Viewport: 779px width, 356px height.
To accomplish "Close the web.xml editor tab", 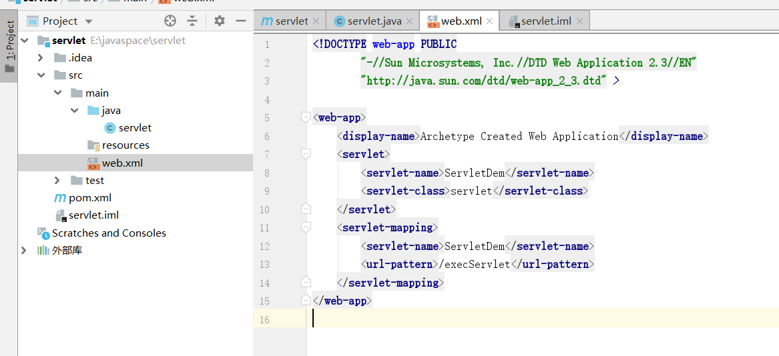I will tap(489, 21).
